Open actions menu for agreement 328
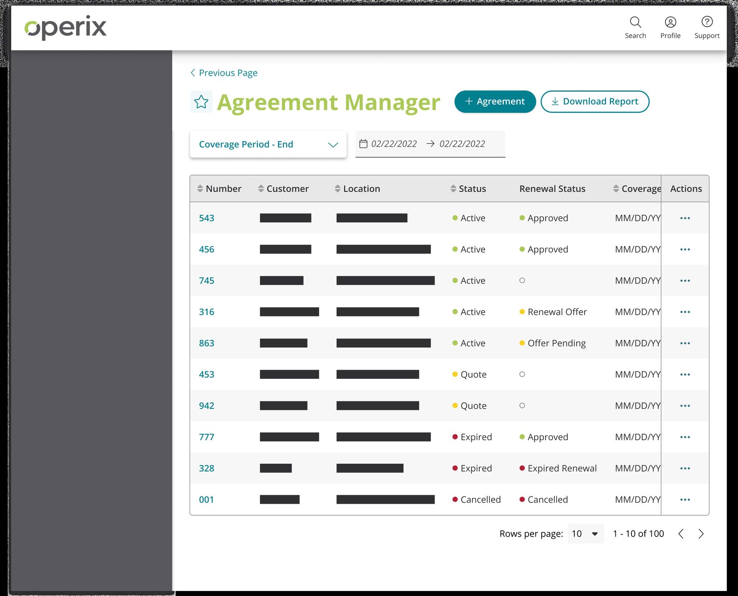This screenshot has height=596, width=738. pos(685,468)
